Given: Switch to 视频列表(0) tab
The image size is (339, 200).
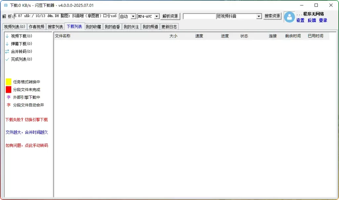Looking at the screenshot, I should point(15,27).
